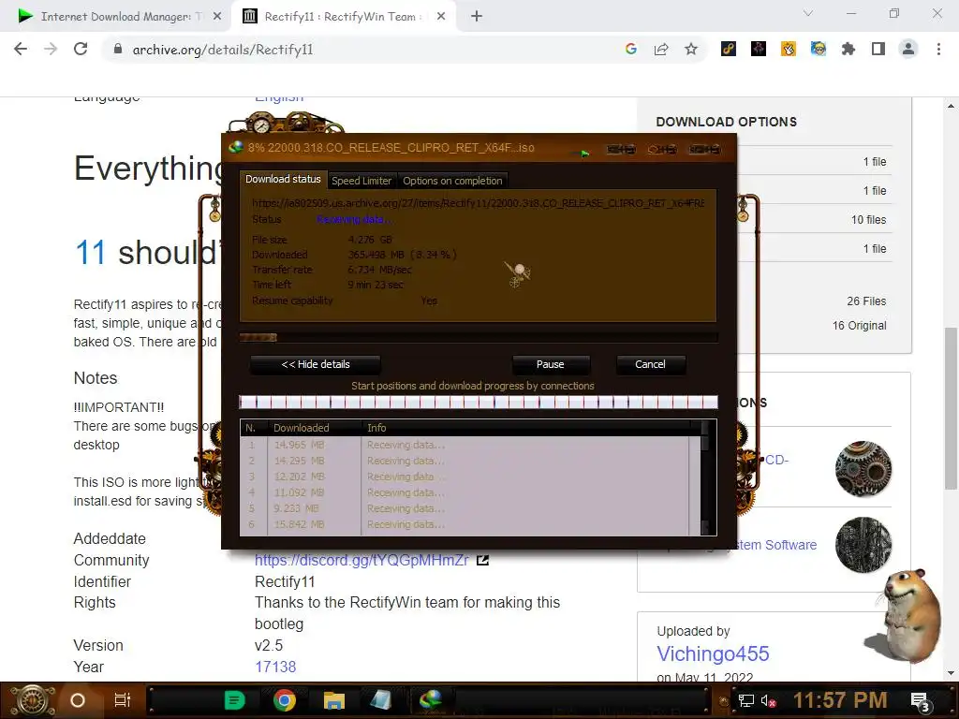Click the download progress bar
Image resolution: width=959 pixels, height=719 pixels.
[479, 337]
